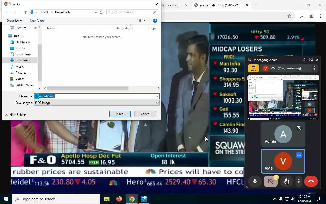
Task: Open the Chrome profile icon
Action: tap(311, 16)
